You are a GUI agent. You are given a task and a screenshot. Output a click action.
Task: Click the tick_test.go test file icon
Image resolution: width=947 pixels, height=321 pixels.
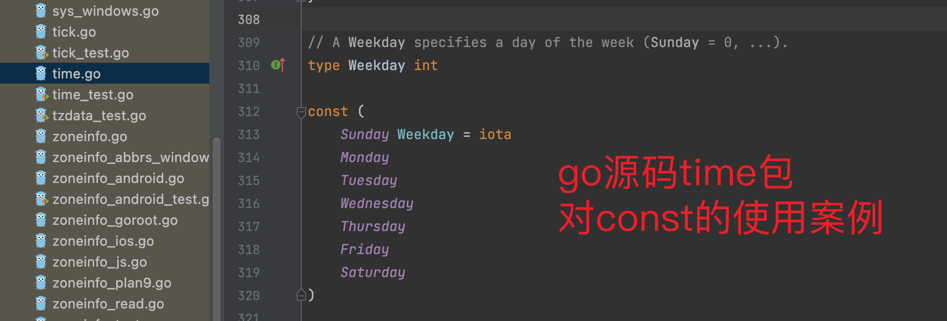pos(41,53)
